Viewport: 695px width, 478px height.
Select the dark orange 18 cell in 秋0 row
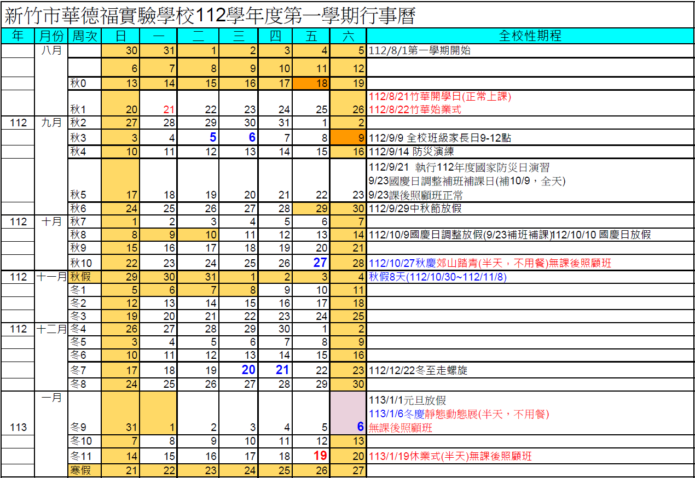tap(311, 83)
